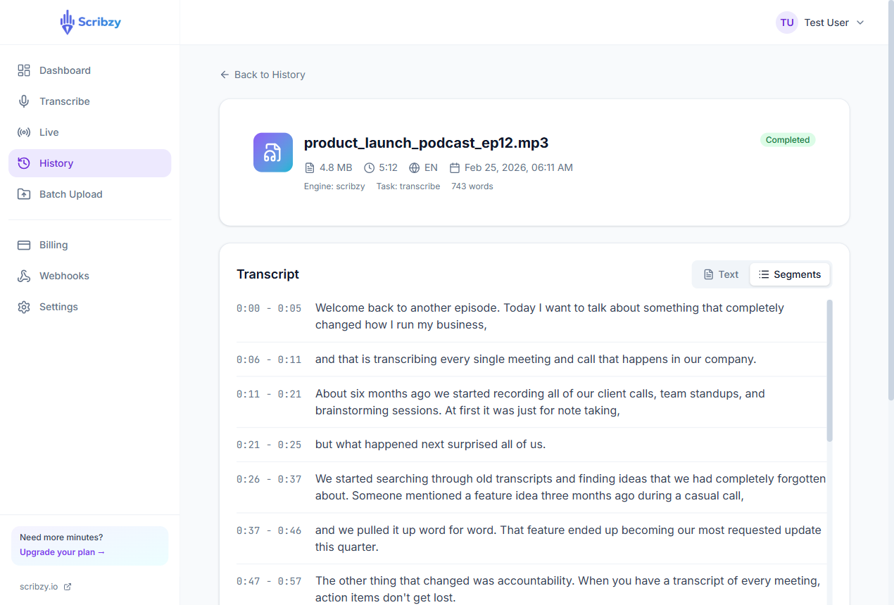Viewport: 894px width, 605px height.
Task: Select the Dashboard grid icon
Action: [23, 70]
